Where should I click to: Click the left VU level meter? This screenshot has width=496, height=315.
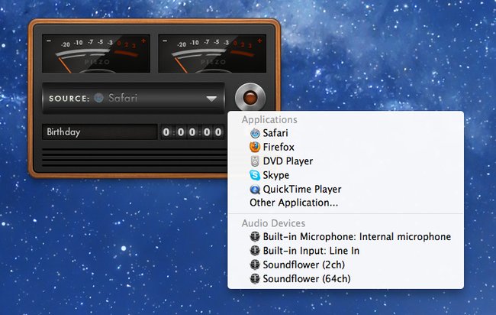96,54
